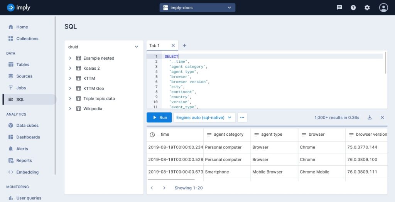Image resolution: width=395 pixels, height=202 pixels.
Task: Expand the Triple topic data table
Action: [x=70, y=98]
